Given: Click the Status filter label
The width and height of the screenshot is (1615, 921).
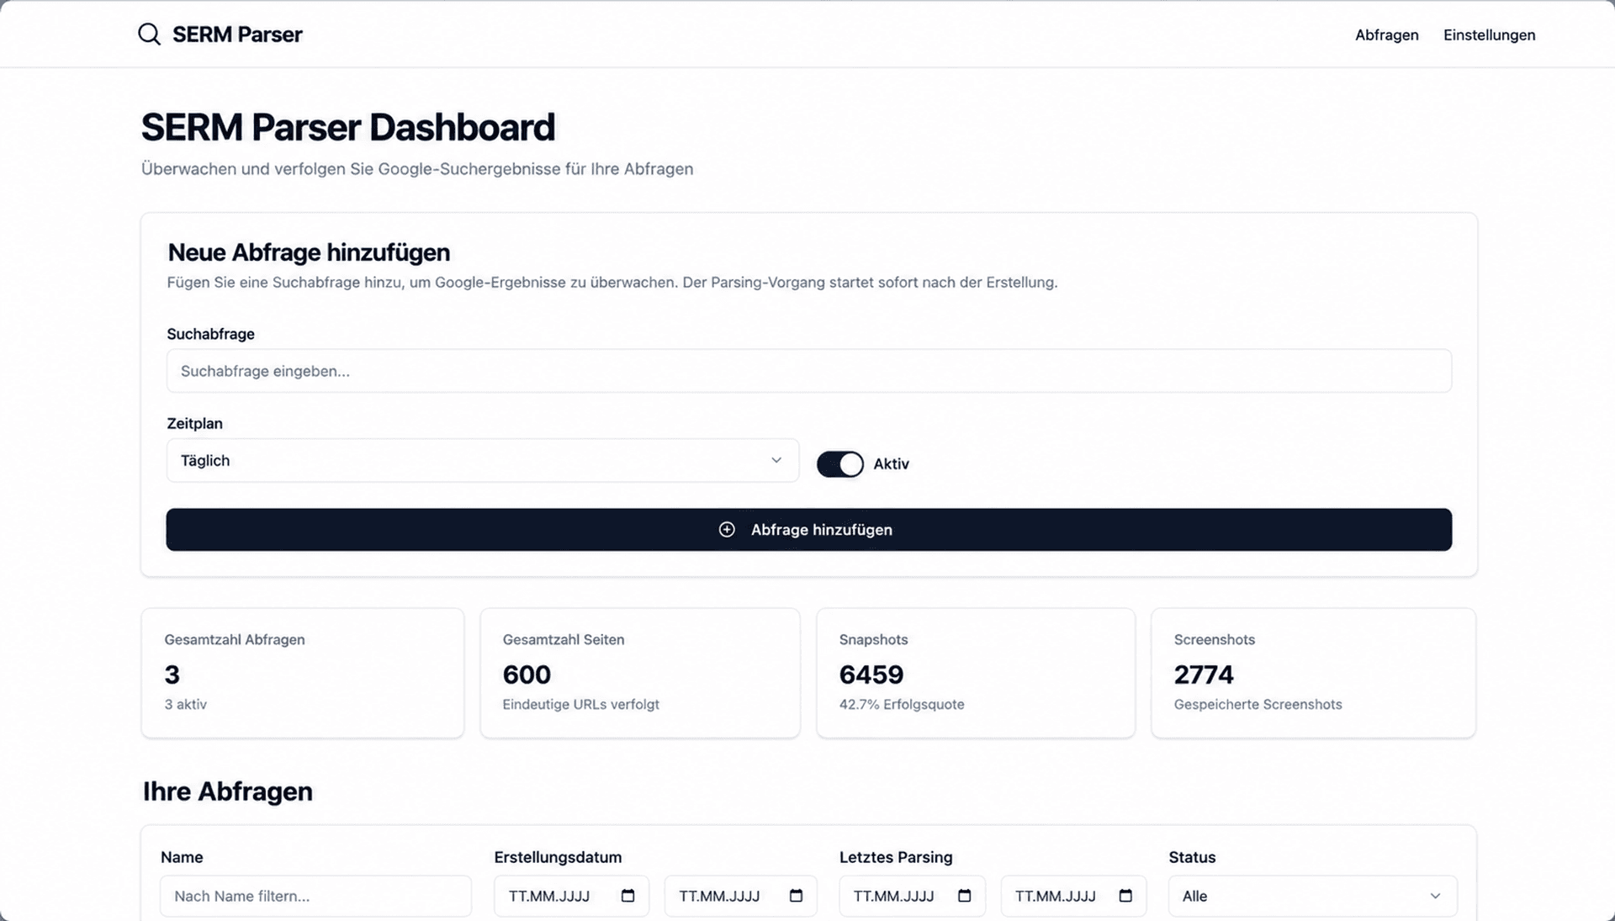Looking at the screenshot, I should click(1192, 857).
